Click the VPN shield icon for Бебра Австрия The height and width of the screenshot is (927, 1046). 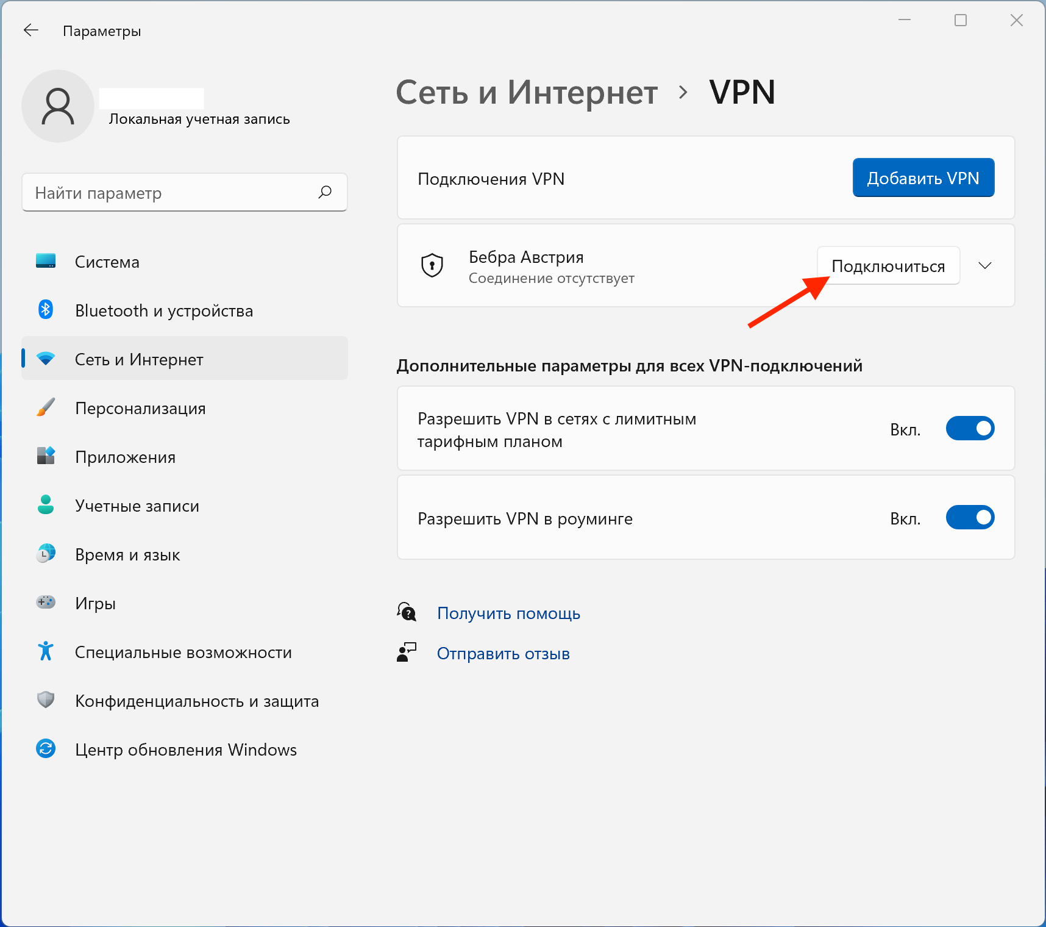coord(432,265)
